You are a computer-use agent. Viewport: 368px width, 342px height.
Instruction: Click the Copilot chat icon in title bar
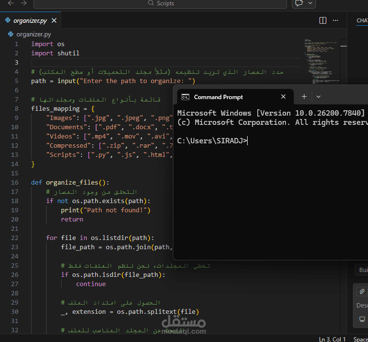pos(299,3)
